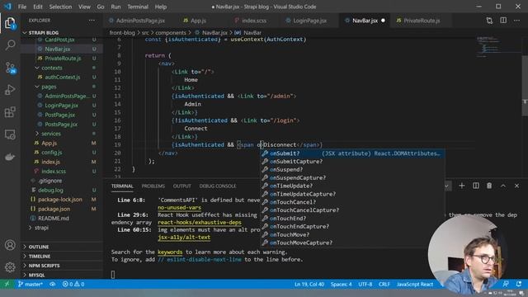The width and height of the screenshot is (528, 297).
Task: Open the Selection menu
Action: [60, 7]
